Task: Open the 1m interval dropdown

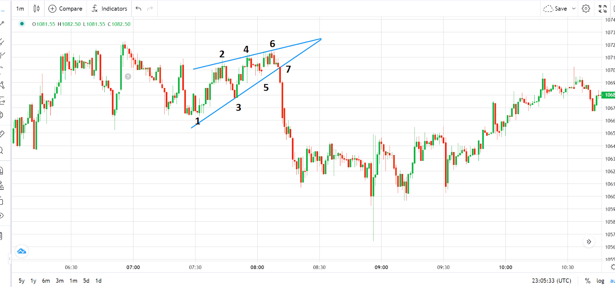Action: click(20, 8)
